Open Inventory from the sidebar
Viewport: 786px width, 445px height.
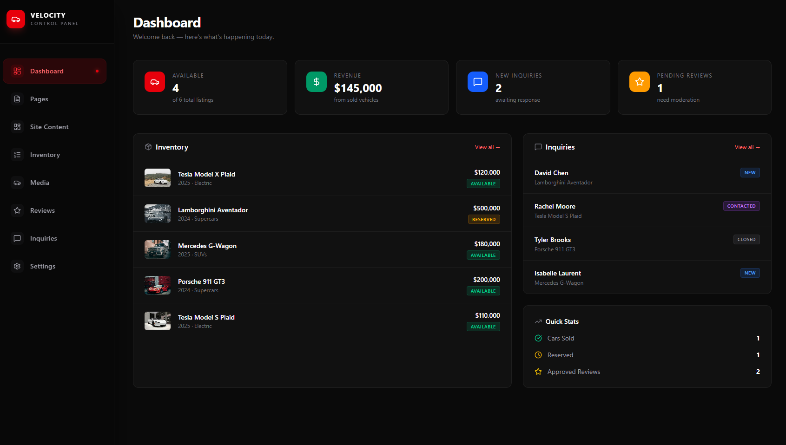click(45, 155)
